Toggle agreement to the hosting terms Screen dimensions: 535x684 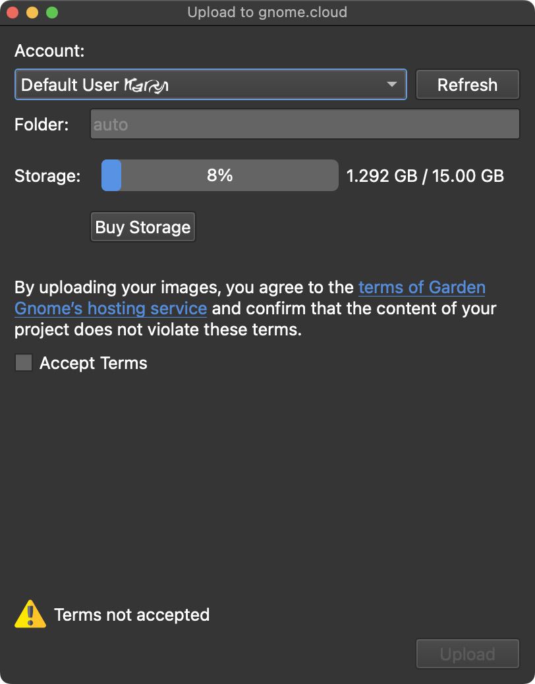click(23, 362)
